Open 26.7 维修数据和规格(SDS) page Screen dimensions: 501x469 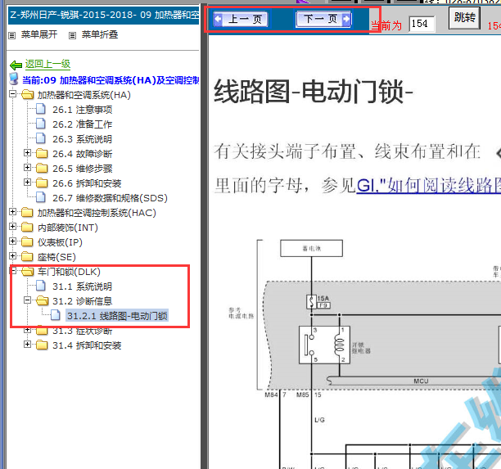[x=110, y=198]
